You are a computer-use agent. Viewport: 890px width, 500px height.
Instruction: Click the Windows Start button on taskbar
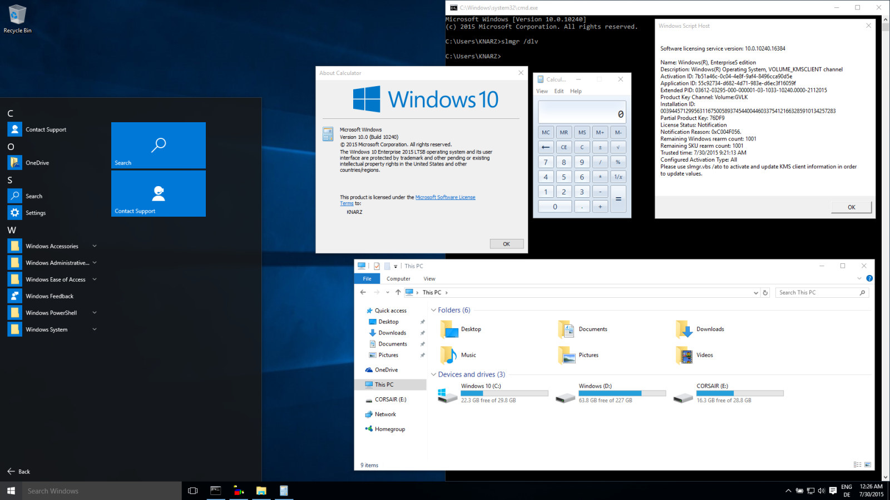tap(11, 491)
